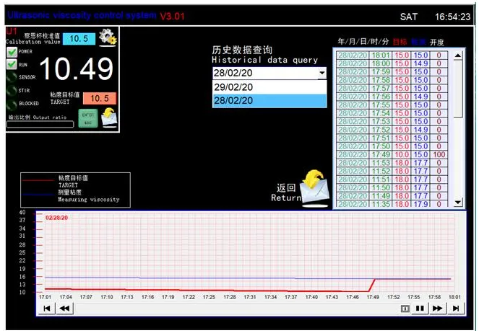Click the envelope icon in the U1 panel
This screenshot has height=333, width=479.
tap(108, 117)
